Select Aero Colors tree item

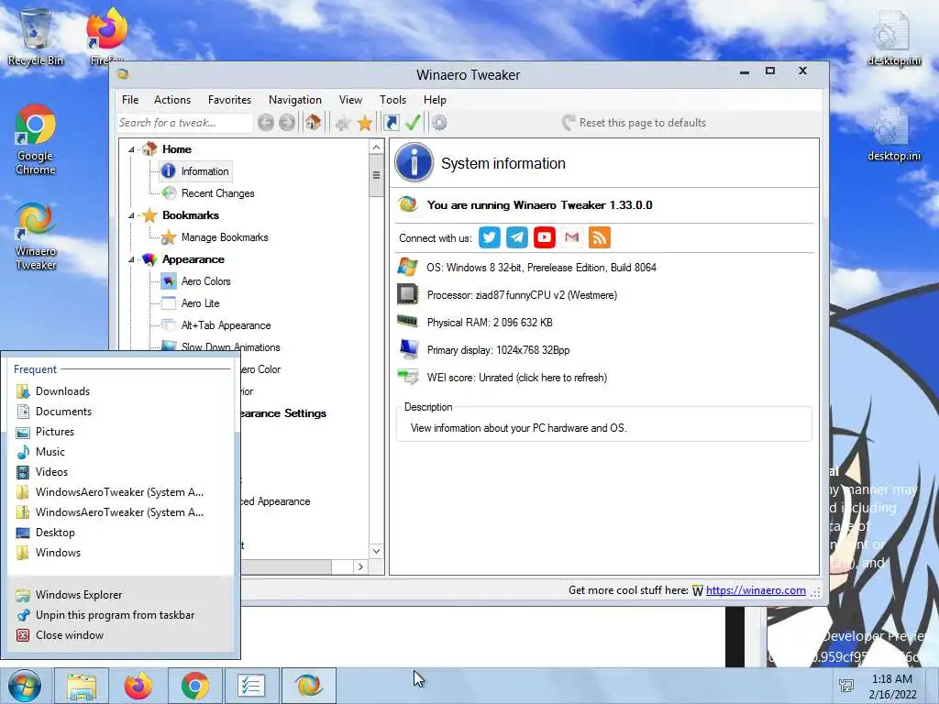pos(205,281)
